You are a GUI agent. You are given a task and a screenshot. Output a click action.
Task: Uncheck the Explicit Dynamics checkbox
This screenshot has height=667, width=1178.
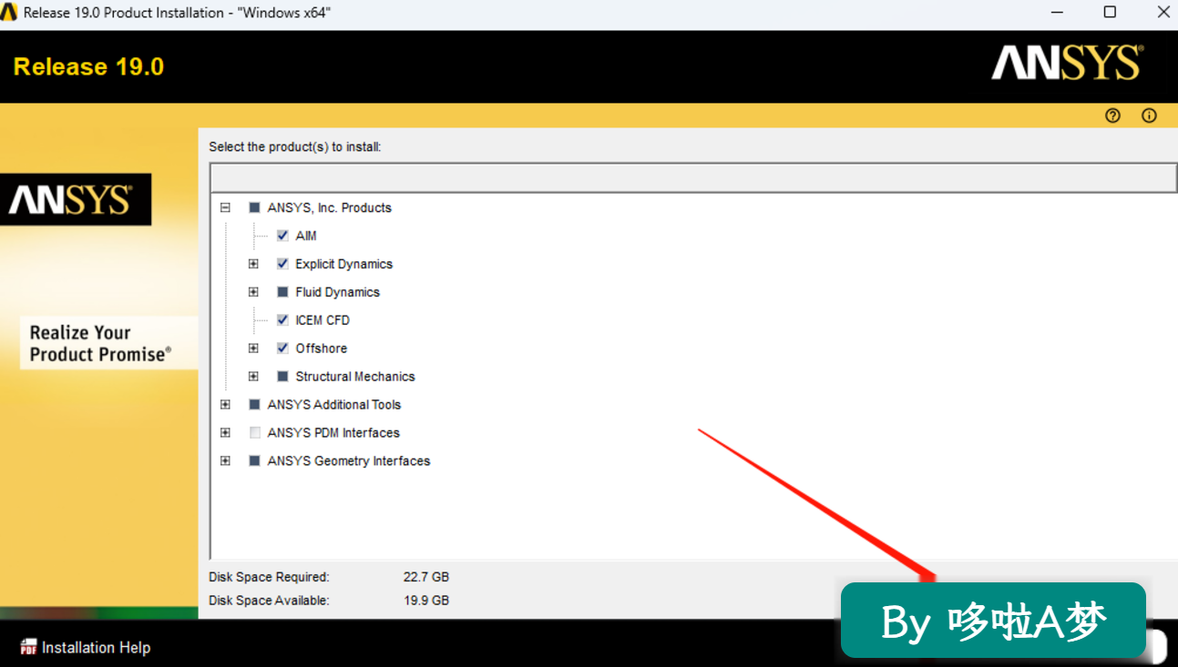pos(282,264)
